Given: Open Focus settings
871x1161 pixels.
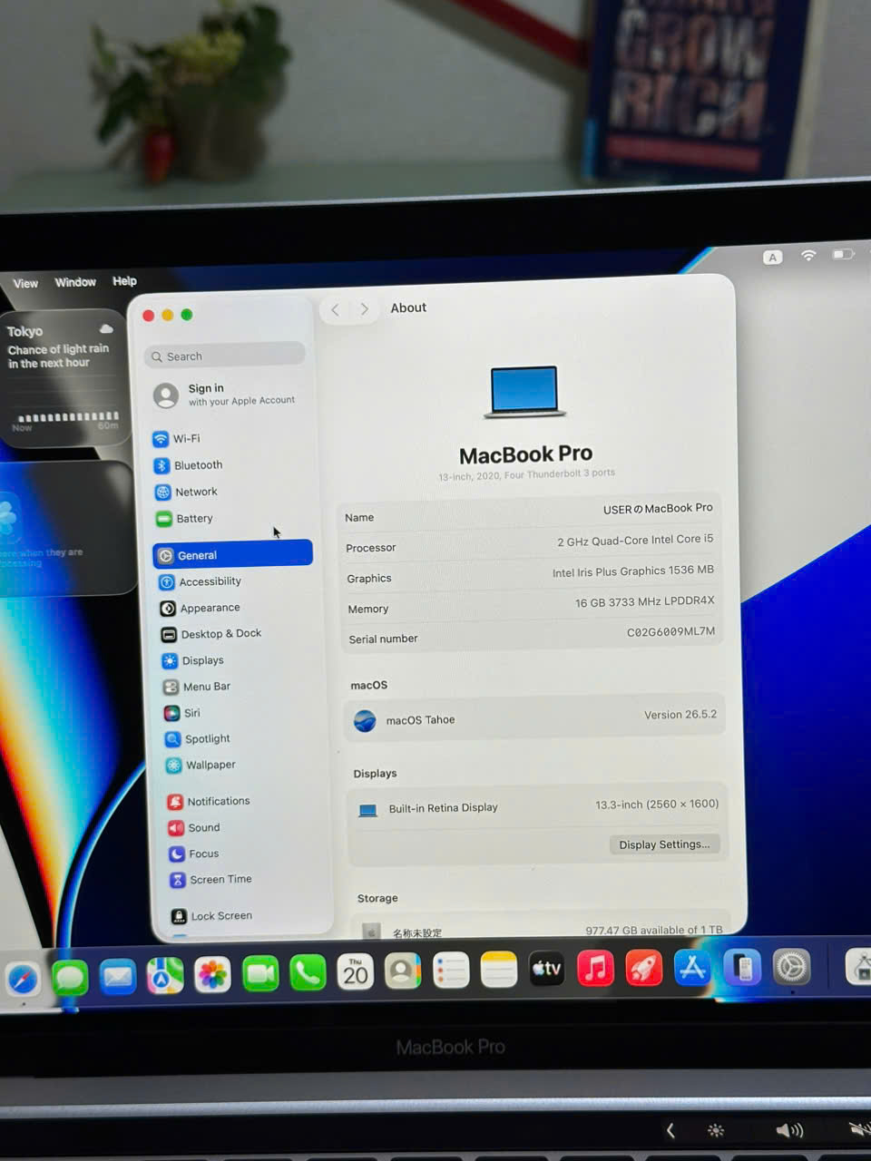Looking at the screenshot, I should pyautogui.click(x=194, y=854).
